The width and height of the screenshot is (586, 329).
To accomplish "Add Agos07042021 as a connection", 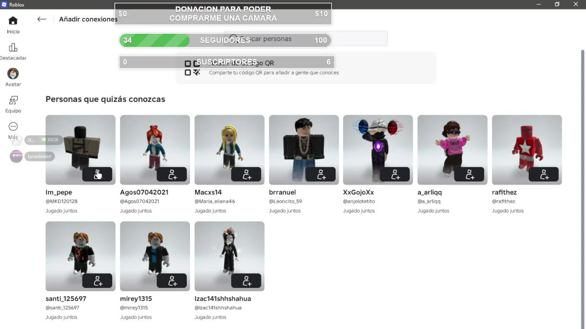I will coord(172,175).
